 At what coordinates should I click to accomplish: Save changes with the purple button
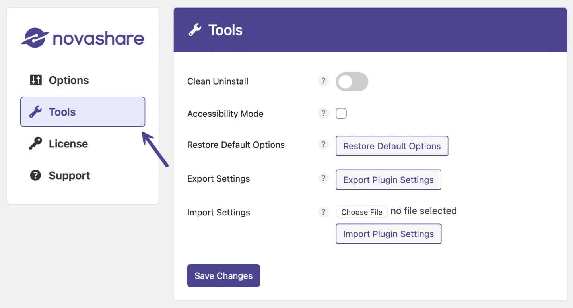[223, 275]
